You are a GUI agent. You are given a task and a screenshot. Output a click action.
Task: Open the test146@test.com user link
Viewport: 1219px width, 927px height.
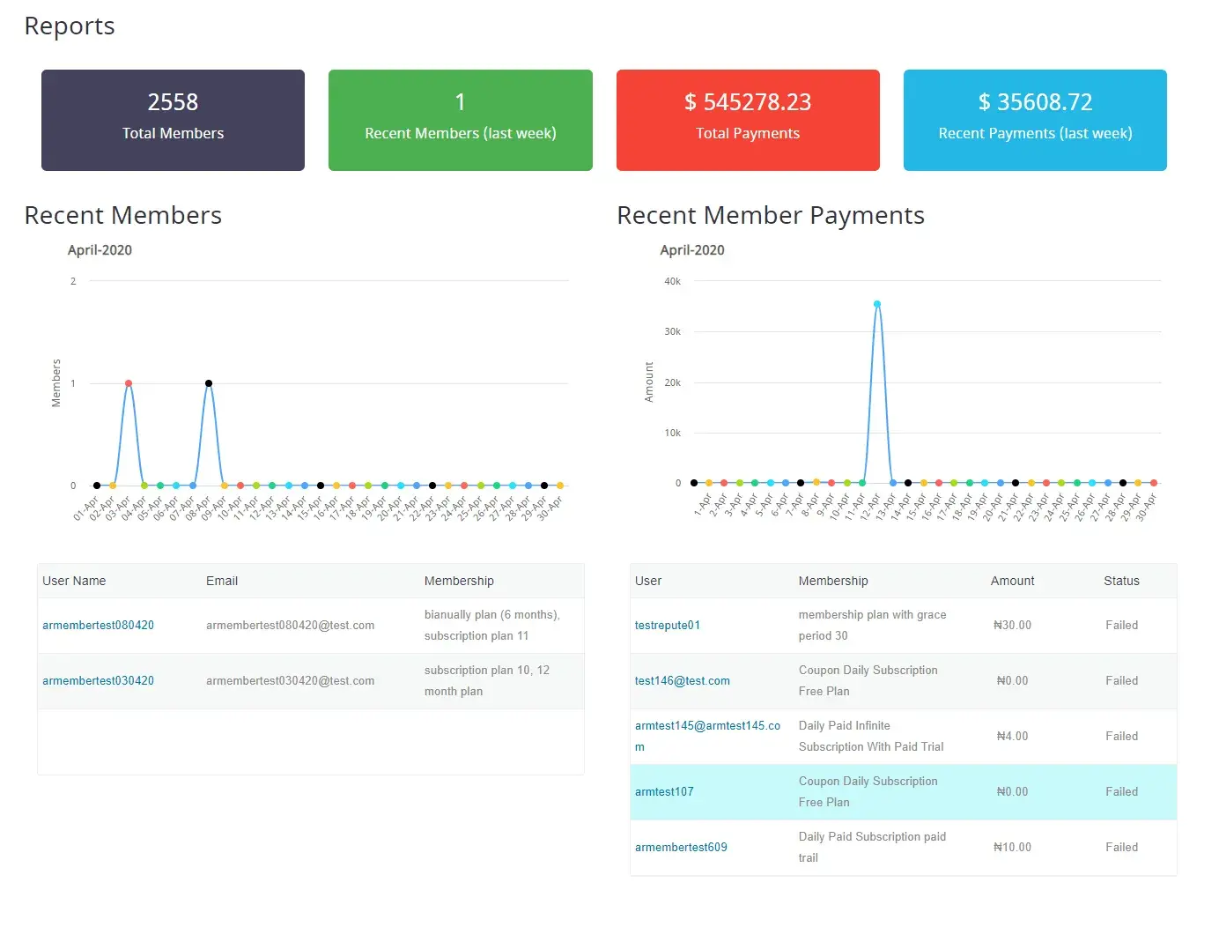pyautogui.click(x=682, y=681)
